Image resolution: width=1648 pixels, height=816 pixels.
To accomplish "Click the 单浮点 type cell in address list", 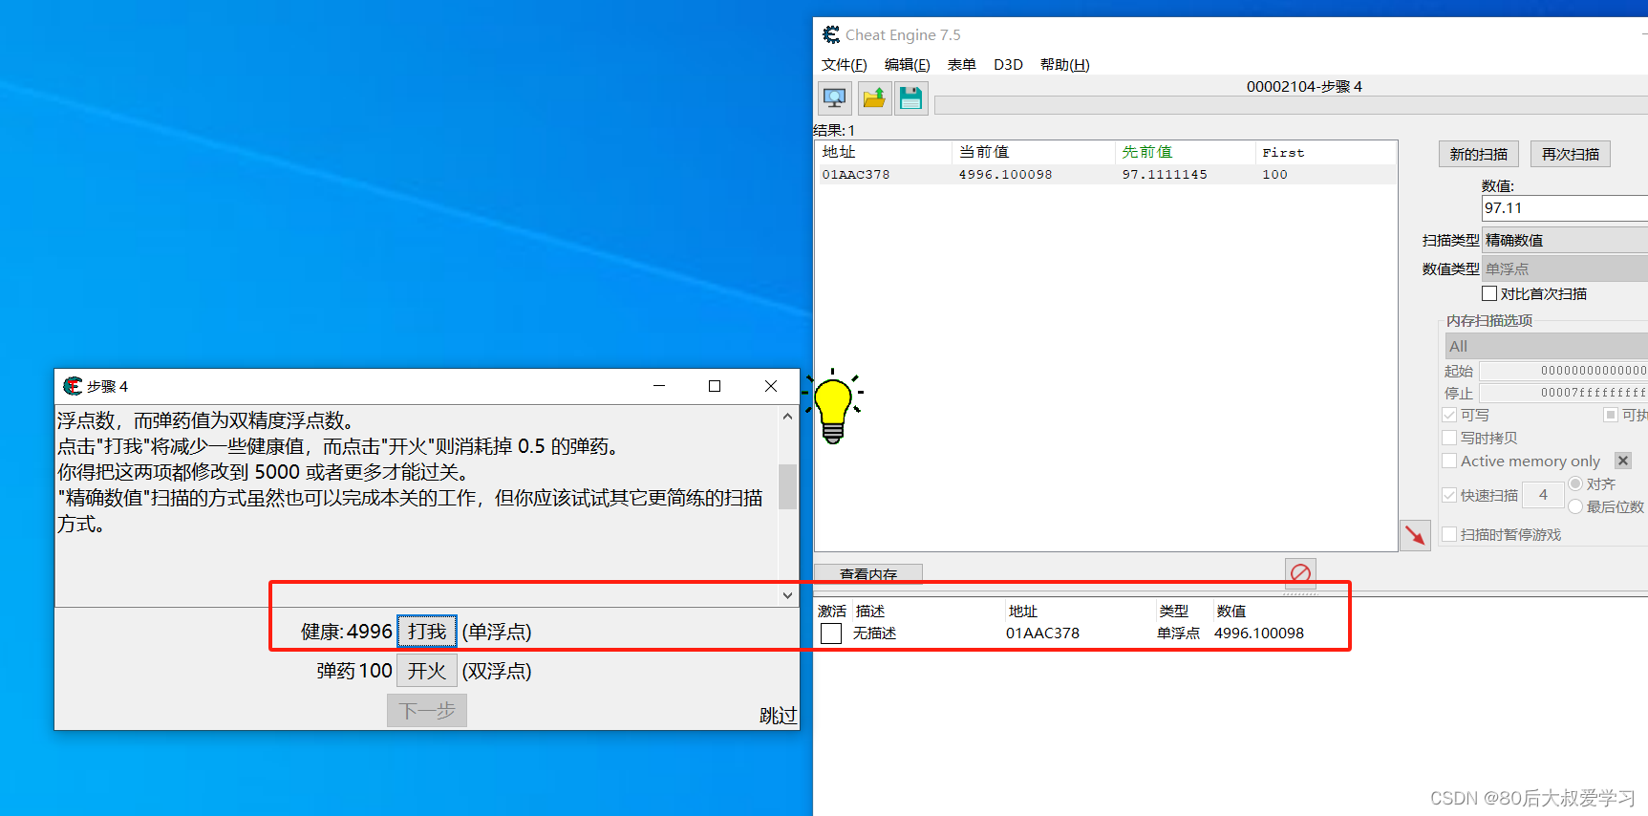I will pyautogui.click(x=1178, y=633).
